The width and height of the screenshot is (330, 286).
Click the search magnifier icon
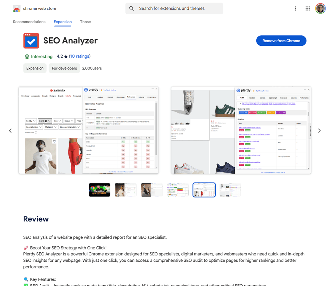[132, 8]
